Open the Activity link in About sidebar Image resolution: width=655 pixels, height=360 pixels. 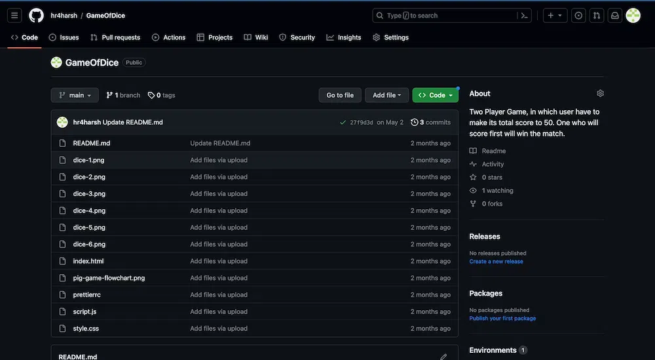point(487,165)
